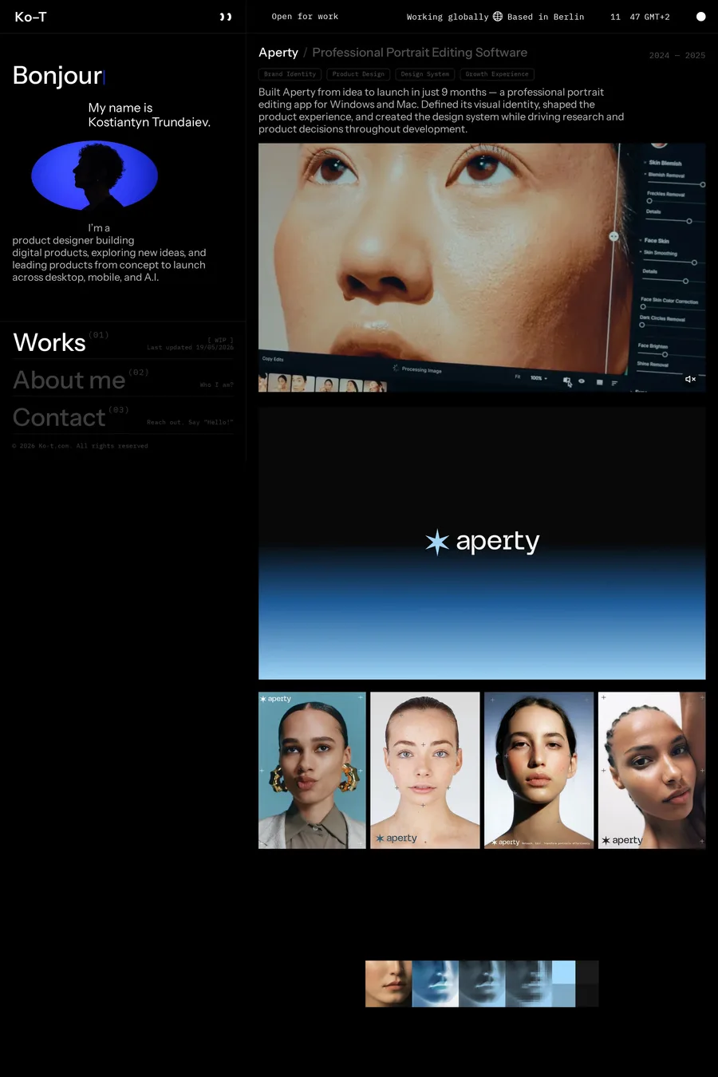Screen dimensions: 718x1077
Task: Open the braided hair woman poster
Action: pyautogui.click(x=652, y=770)
